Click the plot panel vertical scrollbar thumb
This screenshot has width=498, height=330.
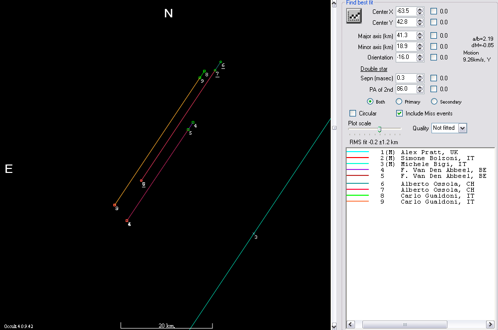pos(334,128)
